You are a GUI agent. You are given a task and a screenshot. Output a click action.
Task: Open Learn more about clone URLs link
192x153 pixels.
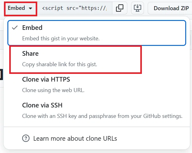click(x=75, y=139)
